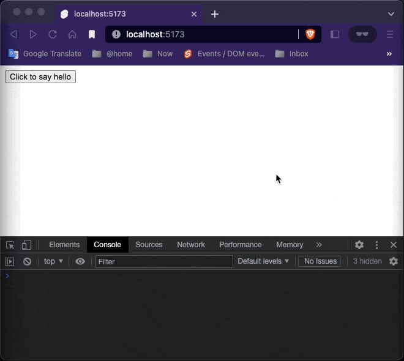
Task: Switch to the Network tab
Action: [x=191, y=245]
